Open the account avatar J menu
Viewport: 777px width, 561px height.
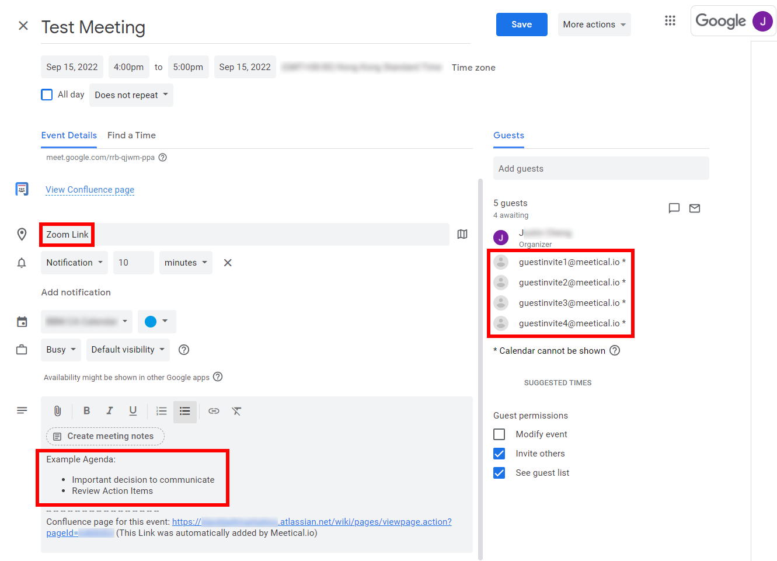[762, 21]
